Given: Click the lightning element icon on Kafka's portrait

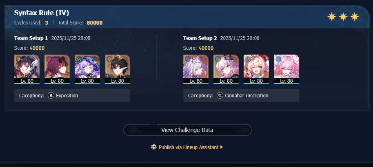Looking at the screenshot, I should point(49,59).
